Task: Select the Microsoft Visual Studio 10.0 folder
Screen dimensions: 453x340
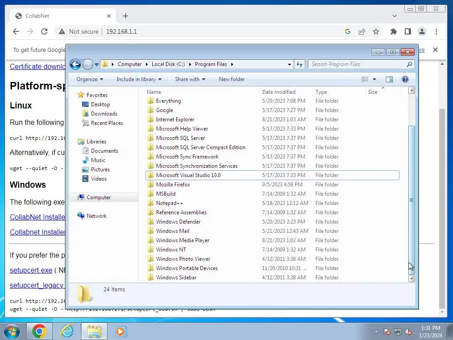Action: click(273, 175)
